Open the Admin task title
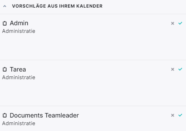 (x=19, y=23)
